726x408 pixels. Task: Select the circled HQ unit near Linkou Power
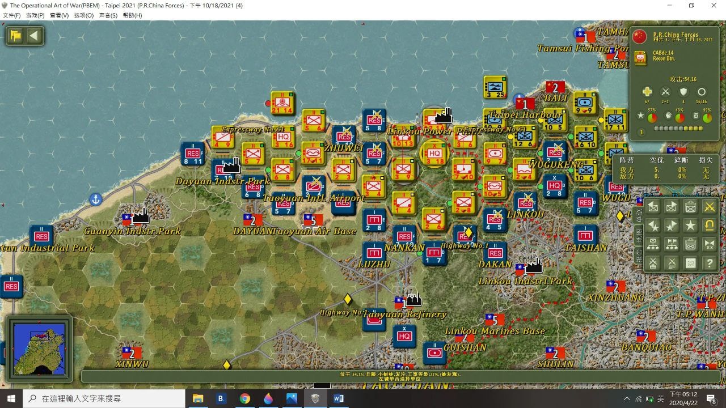click(x=434, y=154)
